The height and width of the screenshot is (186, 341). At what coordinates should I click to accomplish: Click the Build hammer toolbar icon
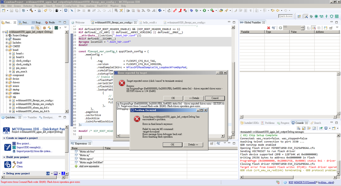pyautogui.click(x=31, y=11)
